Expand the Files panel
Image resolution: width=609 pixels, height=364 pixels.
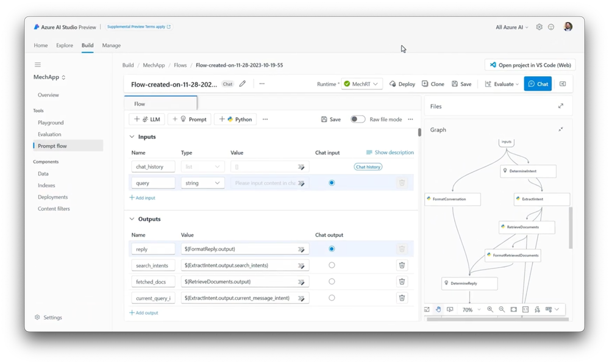pyautogui.click(x=560, y=105)
